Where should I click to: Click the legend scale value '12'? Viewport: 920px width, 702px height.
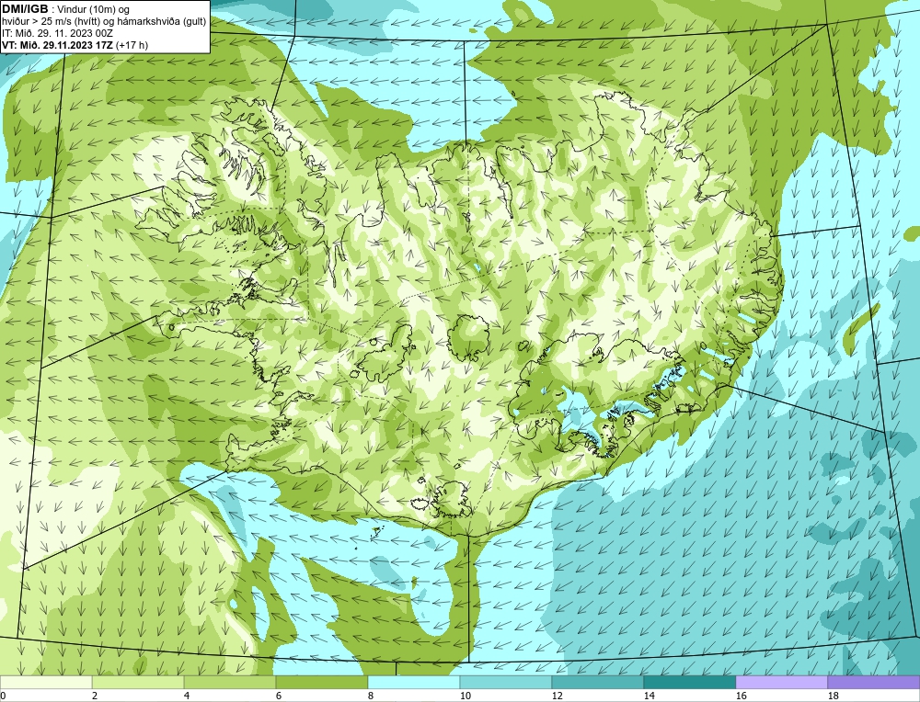[557, 696]
